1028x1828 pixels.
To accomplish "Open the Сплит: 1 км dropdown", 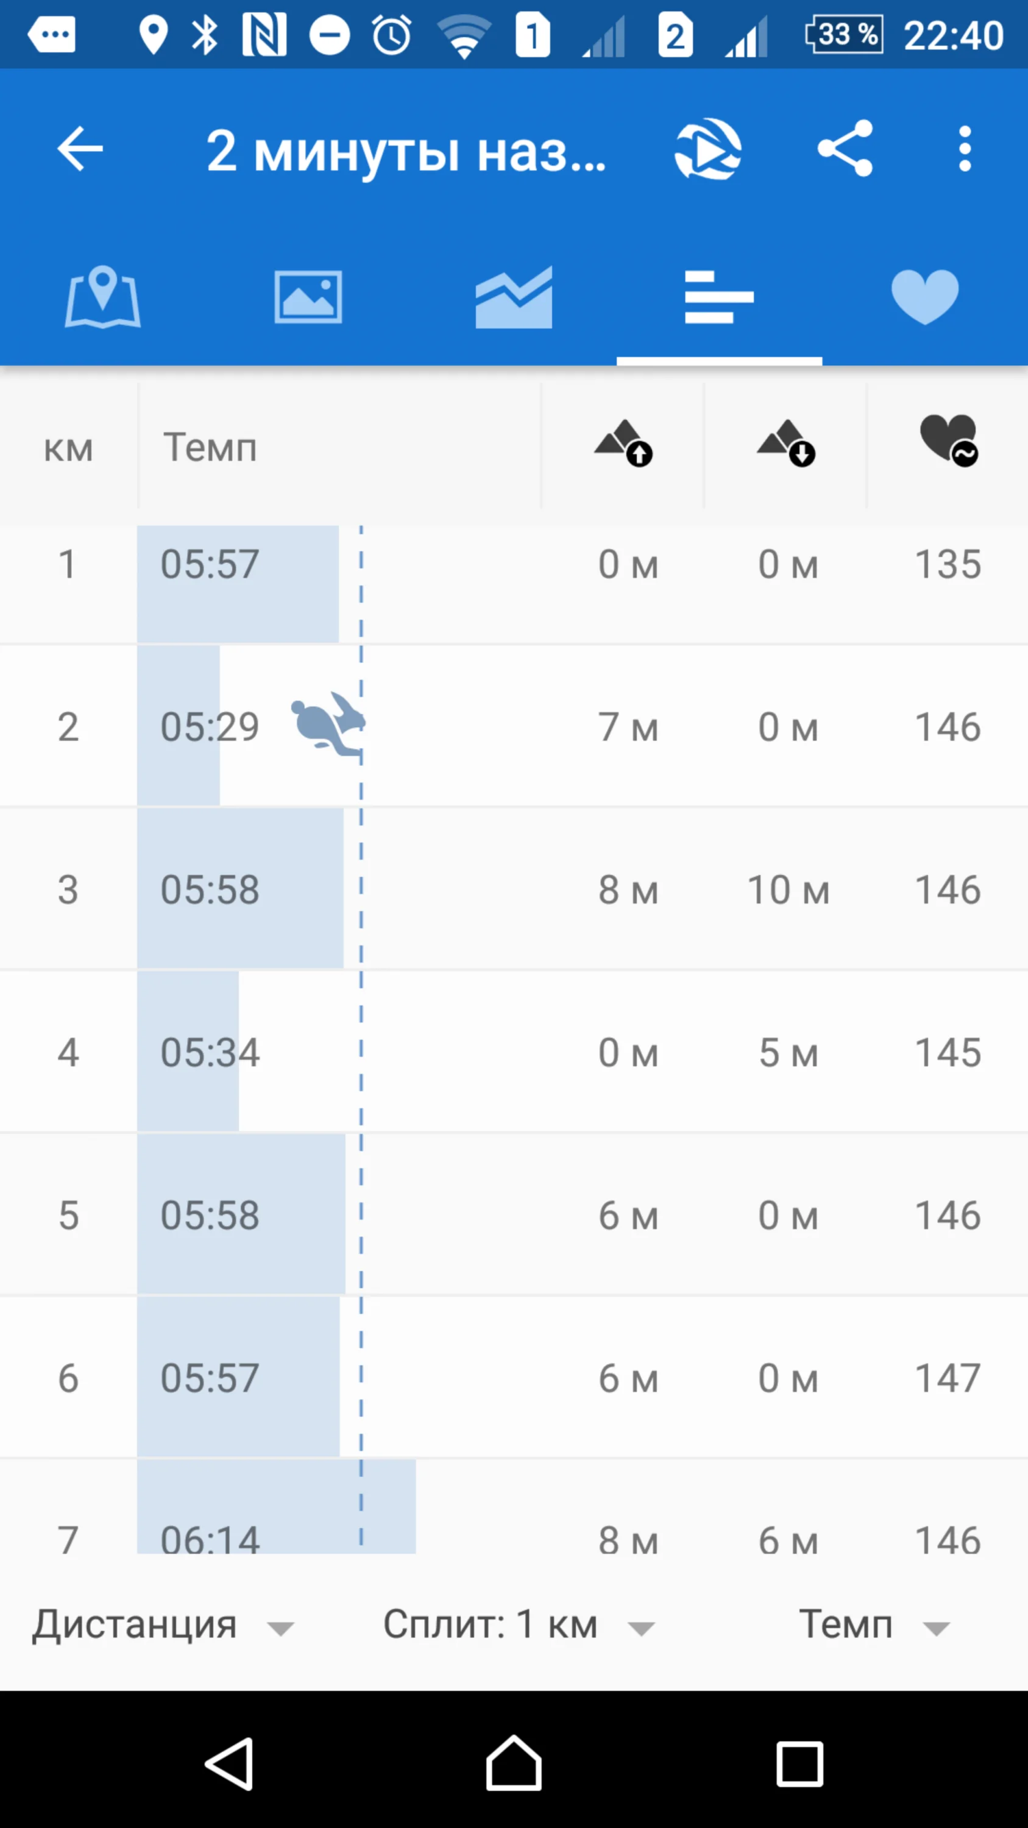I will [x=518, y=1624].
